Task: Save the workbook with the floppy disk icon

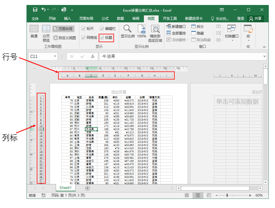Action: click(35, 10)
